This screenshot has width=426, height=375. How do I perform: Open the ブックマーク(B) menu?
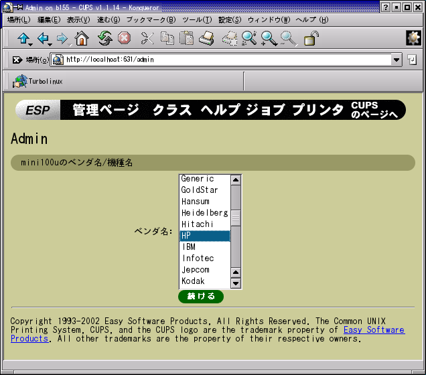(151, 20)
